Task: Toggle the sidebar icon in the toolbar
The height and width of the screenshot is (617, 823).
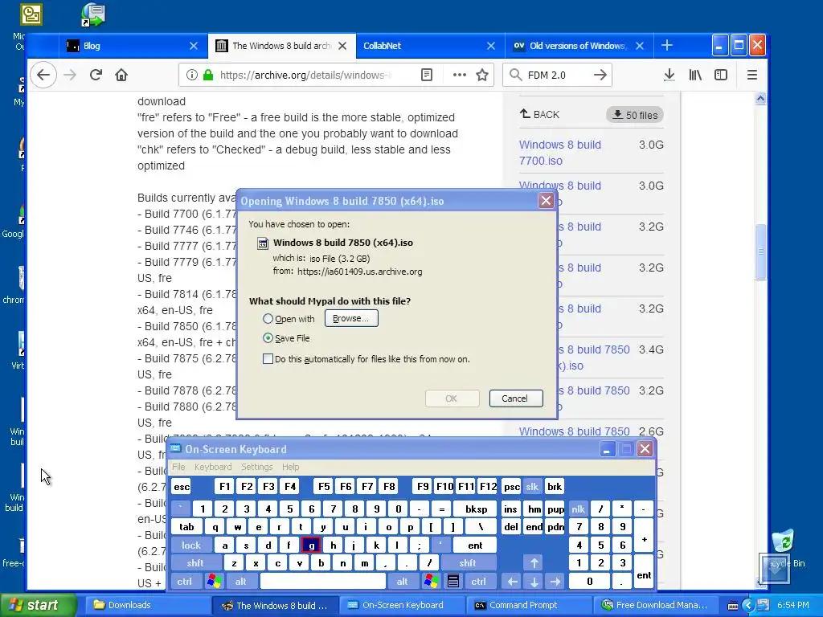Action: point(721,75)
